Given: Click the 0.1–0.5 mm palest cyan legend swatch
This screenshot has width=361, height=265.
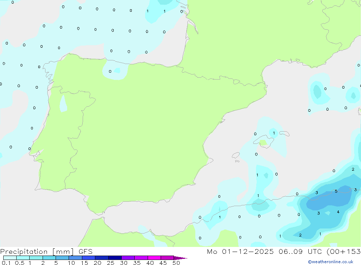Looking at the screenshot, I should coord(10,258).
